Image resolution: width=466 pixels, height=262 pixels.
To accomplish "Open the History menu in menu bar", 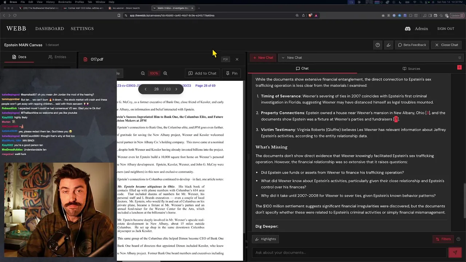I will (50, 2).
